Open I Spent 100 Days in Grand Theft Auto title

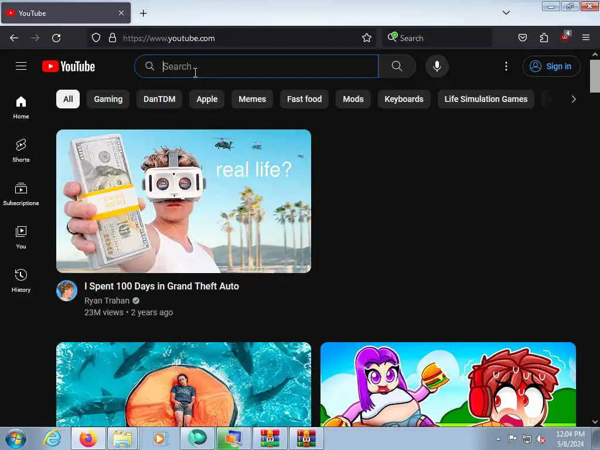162,286
